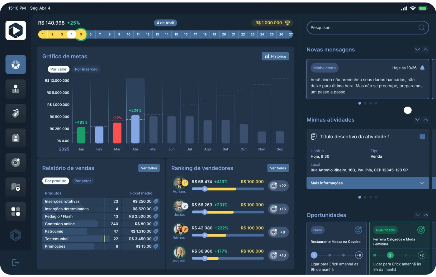Click the trophy icon beside R$ 1.000.000
The width and height of the screenshot is (436, 277).
tap(287, 23)
